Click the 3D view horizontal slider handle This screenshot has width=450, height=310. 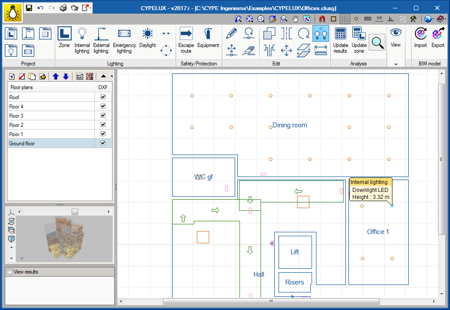pyautogui.click(x=75, y=212)
